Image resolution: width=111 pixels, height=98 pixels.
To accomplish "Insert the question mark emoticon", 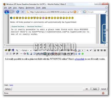I will pos(72,18).
